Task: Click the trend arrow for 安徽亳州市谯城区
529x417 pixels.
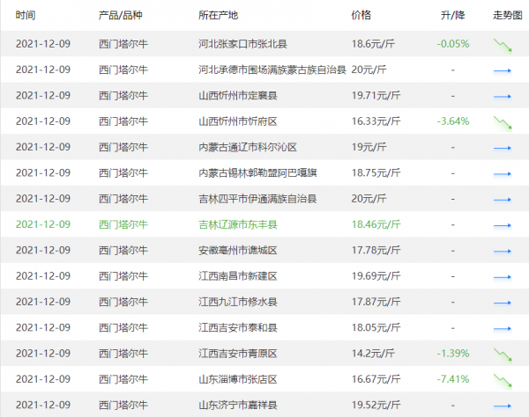Action: pos(503,251)
